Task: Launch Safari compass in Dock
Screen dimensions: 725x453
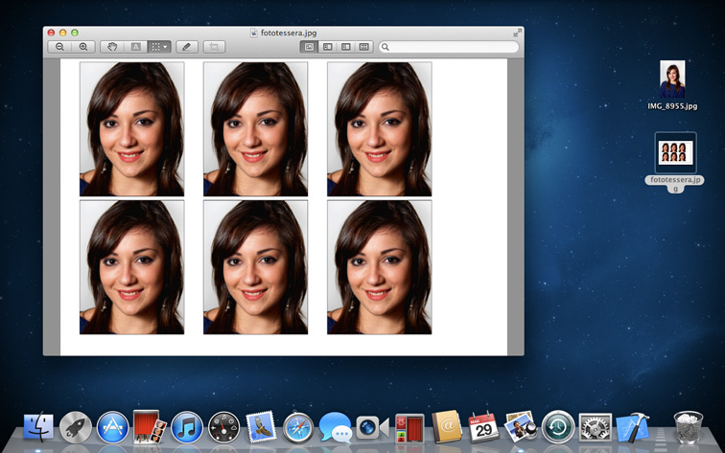Action: 298,427
